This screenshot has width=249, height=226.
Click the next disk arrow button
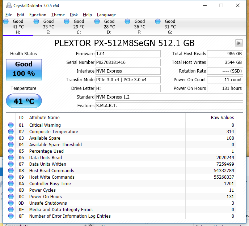tap(239, 43)
